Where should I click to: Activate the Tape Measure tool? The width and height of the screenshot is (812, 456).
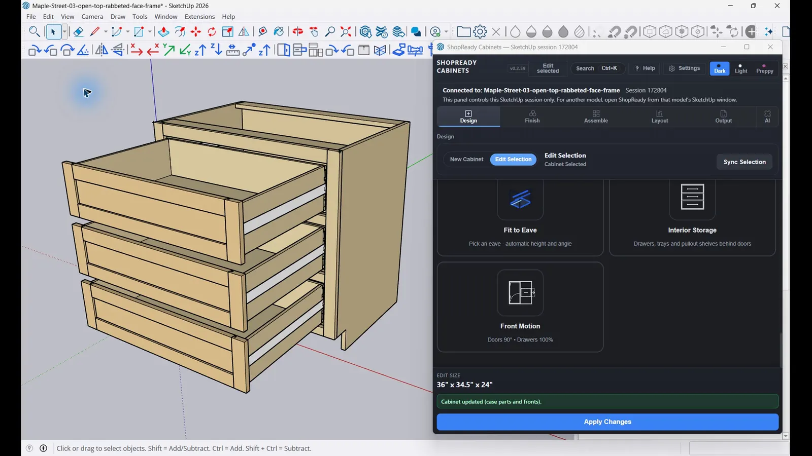coord(263,32)
